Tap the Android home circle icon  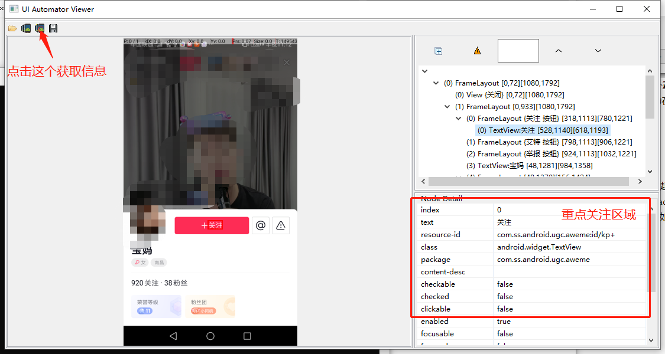[x=210, y=336]
